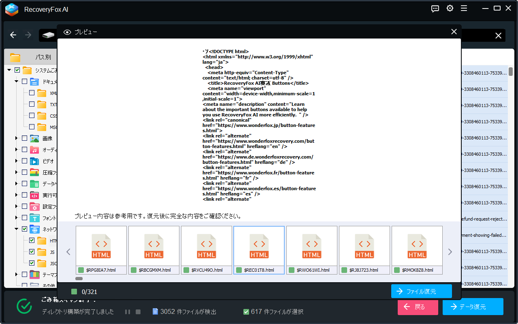Select the database folder icon

click(x=34, y=184)
